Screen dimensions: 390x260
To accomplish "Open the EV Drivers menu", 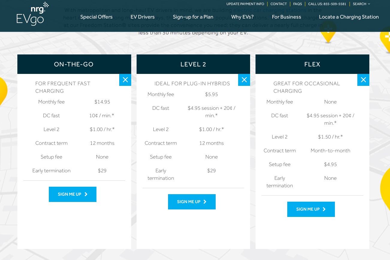I will tap(143, 17).
